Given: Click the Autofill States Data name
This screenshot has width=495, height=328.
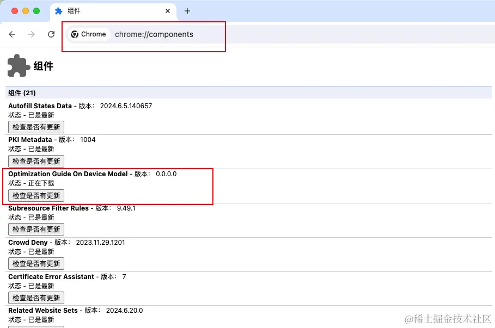Looking at the screenshot, I should (x=40, y=106).
